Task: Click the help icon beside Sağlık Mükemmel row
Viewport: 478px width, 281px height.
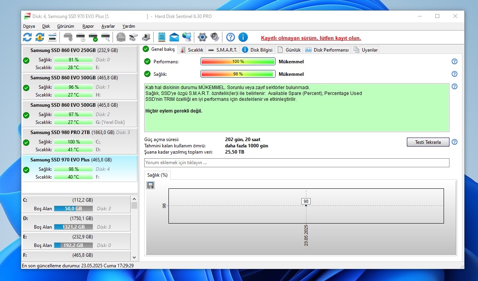Action: coord(454,74)
